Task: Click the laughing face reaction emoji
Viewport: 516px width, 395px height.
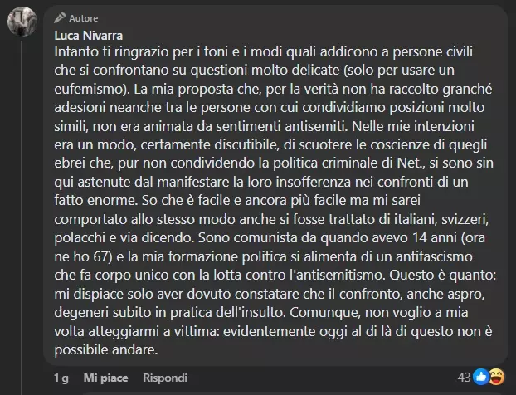Action: point(495,378)
